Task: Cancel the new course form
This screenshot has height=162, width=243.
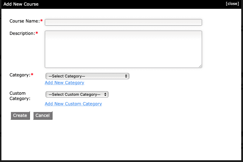Action: tap(43, 116)
